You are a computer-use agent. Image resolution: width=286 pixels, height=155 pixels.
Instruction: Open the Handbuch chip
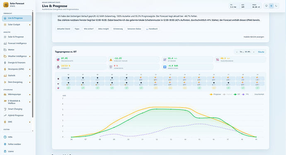pos(152,29)
